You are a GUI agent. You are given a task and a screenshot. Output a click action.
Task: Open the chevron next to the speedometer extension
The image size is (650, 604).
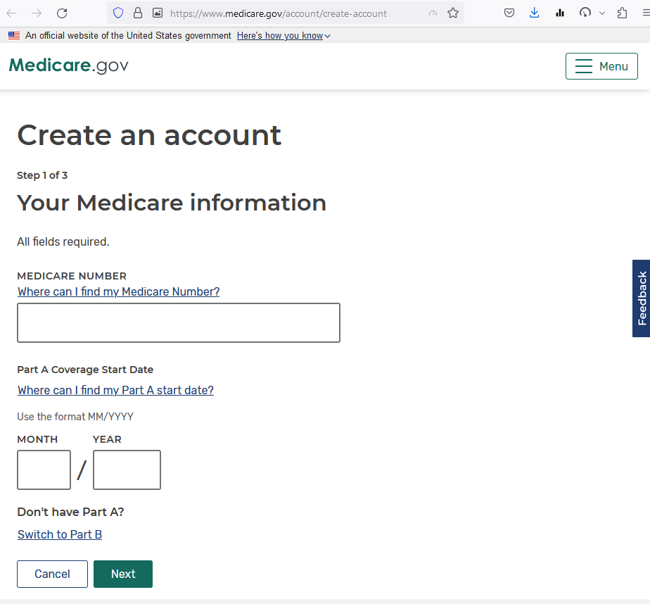(x=601, y=13)
